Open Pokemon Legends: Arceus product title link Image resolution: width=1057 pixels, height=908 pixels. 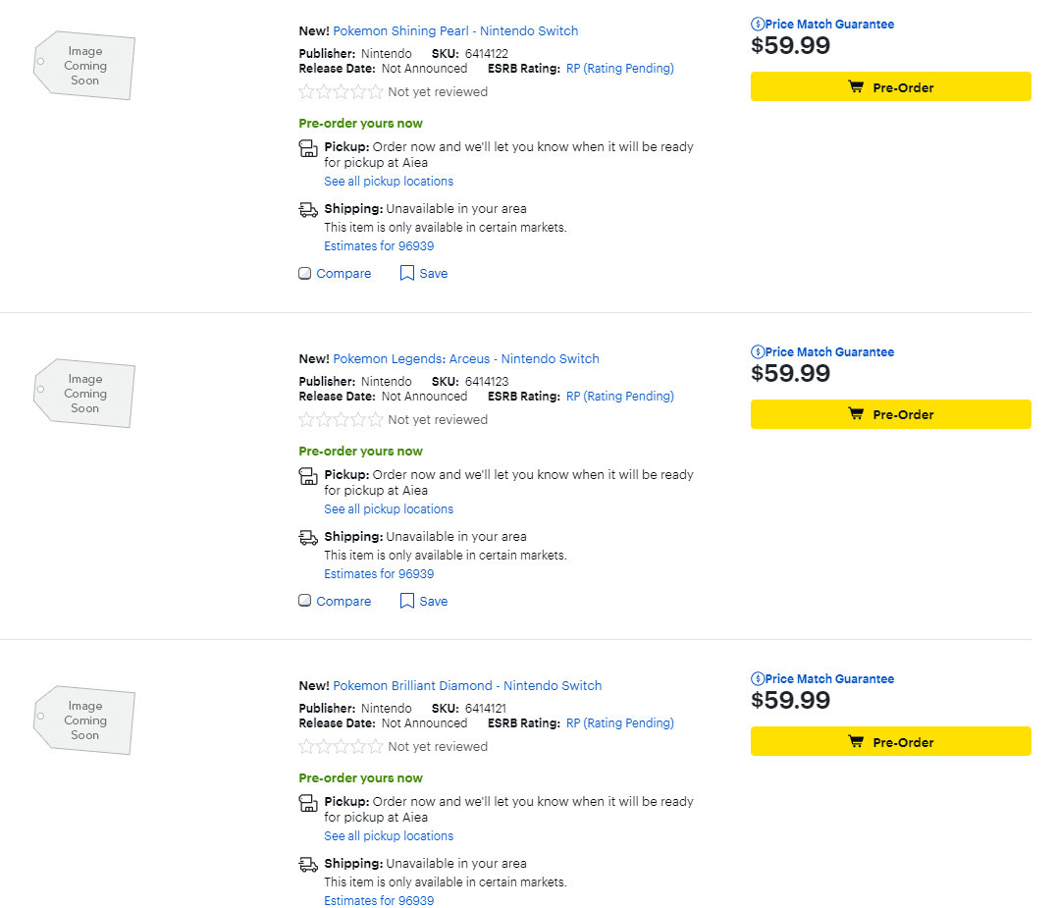point(465,359)
